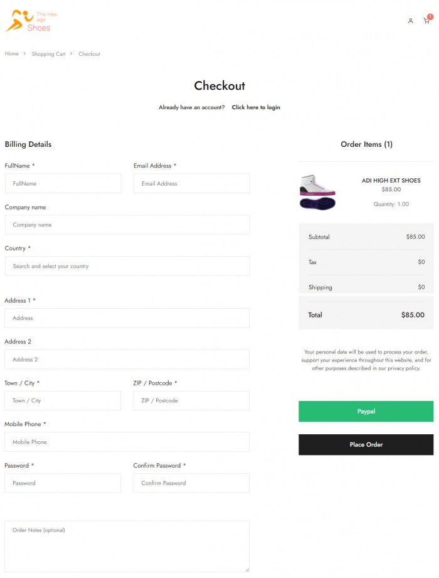Open Shopping Cart breadcrumb link
Image resolution: width=439 pixels, height=578 pixels.
pos(48,54)
